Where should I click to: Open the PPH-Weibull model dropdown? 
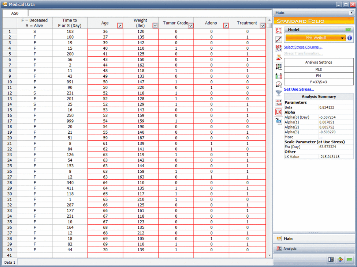pyautogui.click(x=316, y=38)
